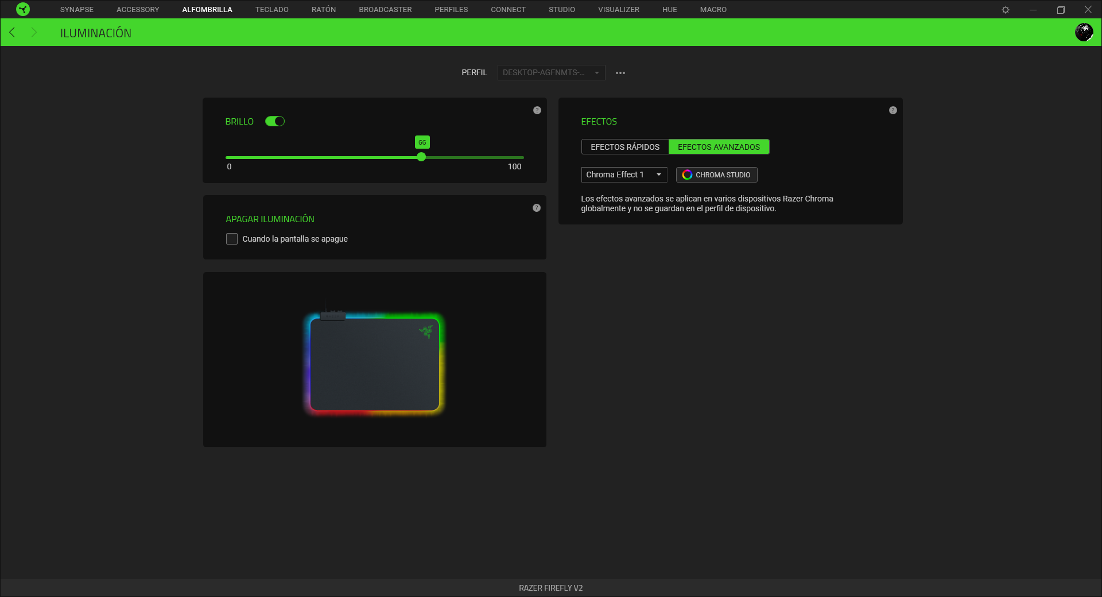This screenshot has width=1102, height=597.
Task: Open the Accessory tab
Action: [138, 10]
